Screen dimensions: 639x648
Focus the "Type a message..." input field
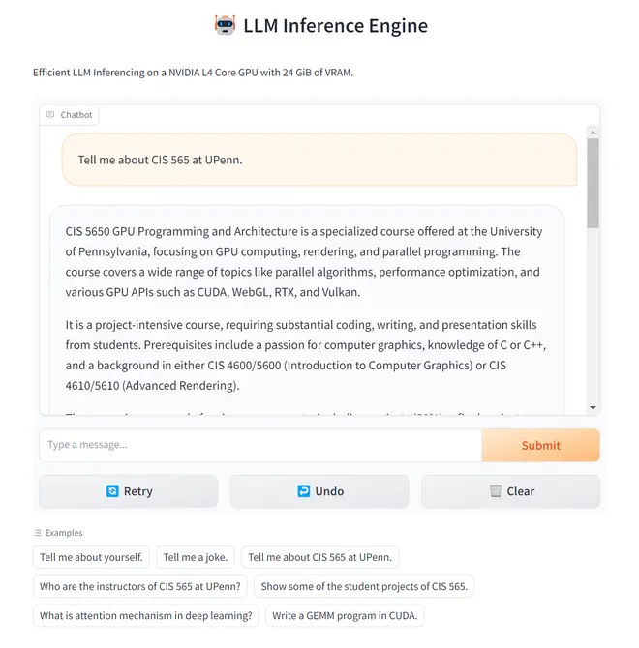tap(259, 445)
